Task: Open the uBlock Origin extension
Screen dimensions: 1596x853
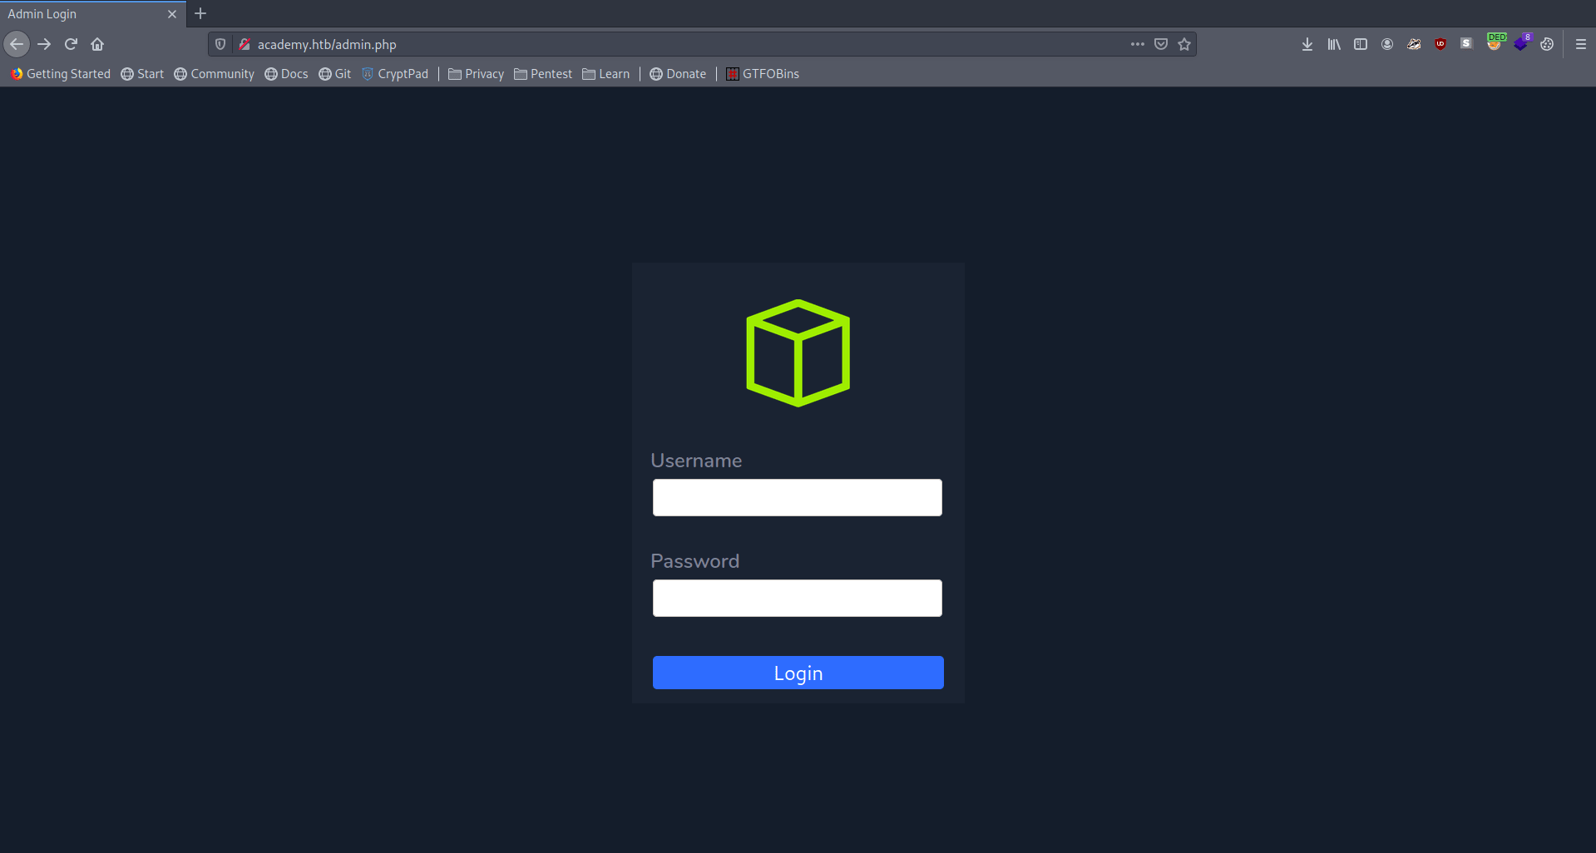Action: click(x=1440, y=44)
